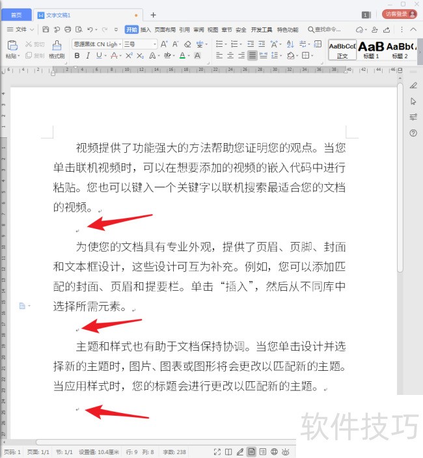
Task: Open the font size dropdown showing 三号
Action: pyautogui.click(x=140, y=44)
